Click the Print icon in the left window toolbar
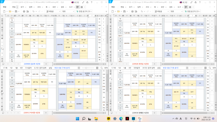This screenshot has height=122, width=217. coord(24,11)
